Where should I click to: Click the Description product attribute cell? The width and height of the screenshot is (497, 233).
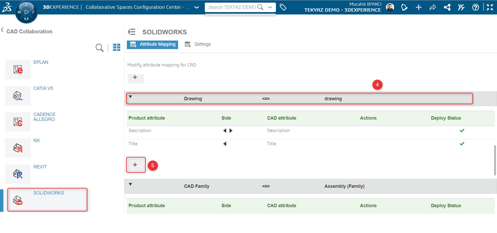point(140,131)
